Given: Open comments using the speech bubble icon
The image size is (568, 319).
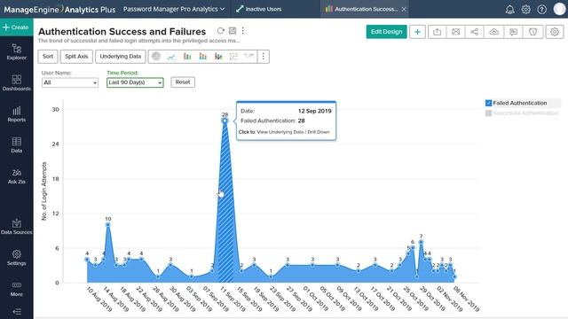Looking at the screenshot, I should (x=513, y=32).
